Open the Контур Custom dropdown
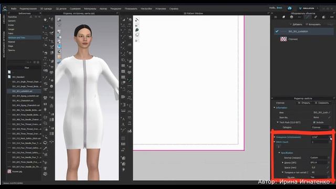The height and width of the screenshot is (189, 336). [320, 157]
